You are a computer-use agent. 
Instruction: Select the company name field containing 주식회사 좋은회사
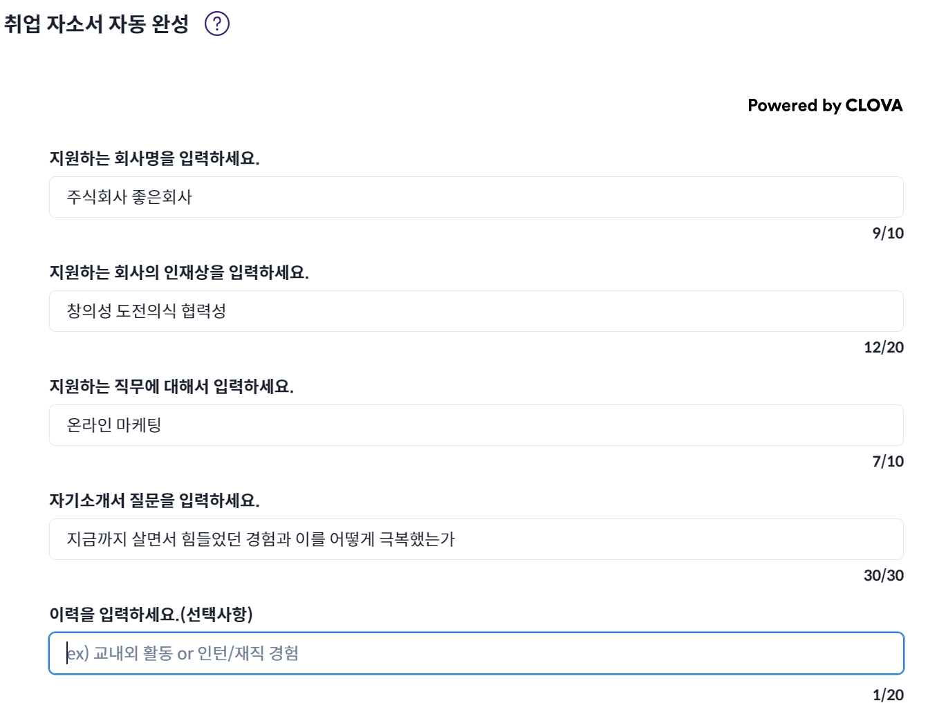coord(477,198)
